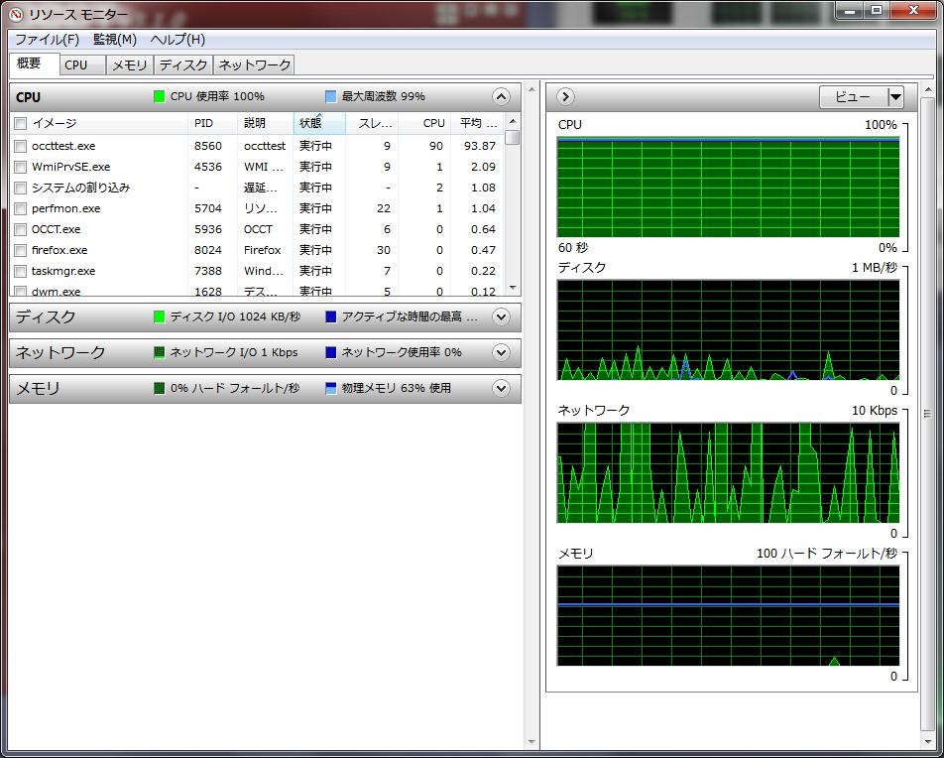Sort by the 平均 column header
The width and height of the screenshot is (944, 758).
(477, 123)
